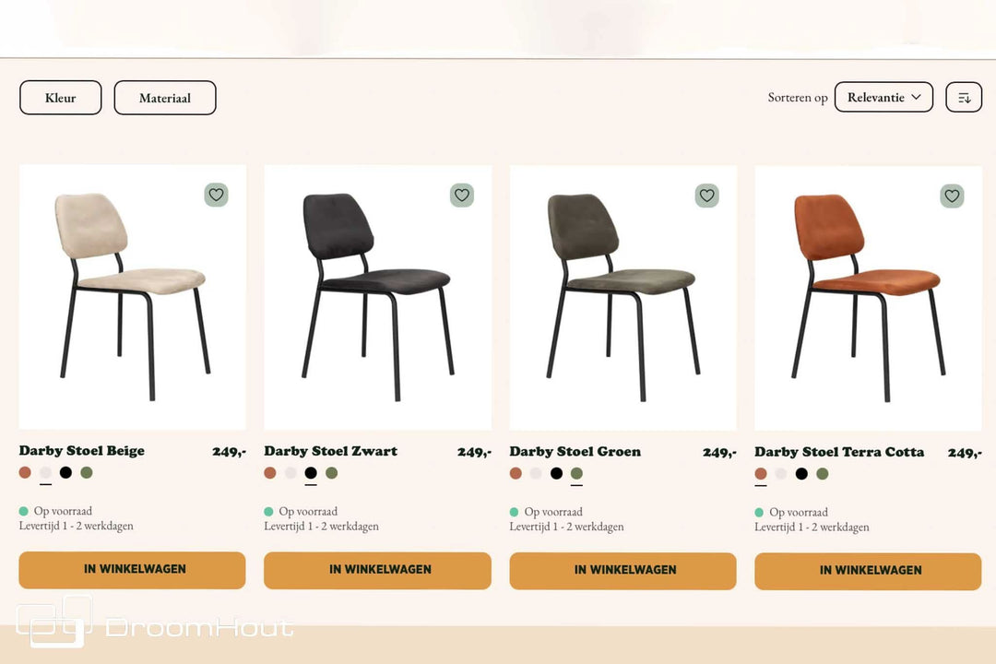Add Darby Stoel Groen to winkelwagen
Viewport: 996px width, 664px height.
(x=622, y=571)
